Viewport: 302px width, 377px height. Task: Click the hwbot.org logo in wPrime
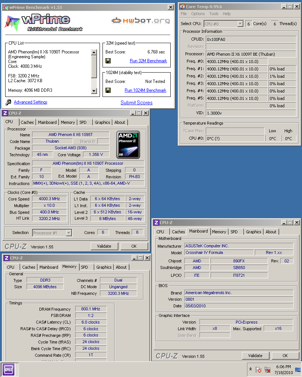(140, 21)
